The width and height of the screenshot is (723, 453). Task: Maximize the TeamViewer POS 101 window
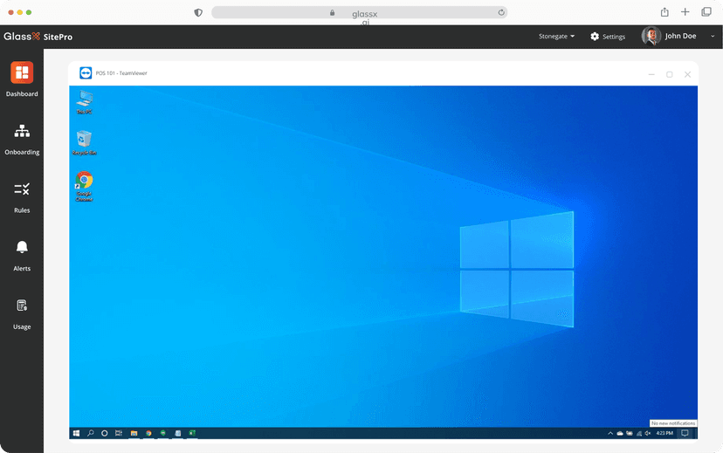pyautogui.click(x=670, y=74)
